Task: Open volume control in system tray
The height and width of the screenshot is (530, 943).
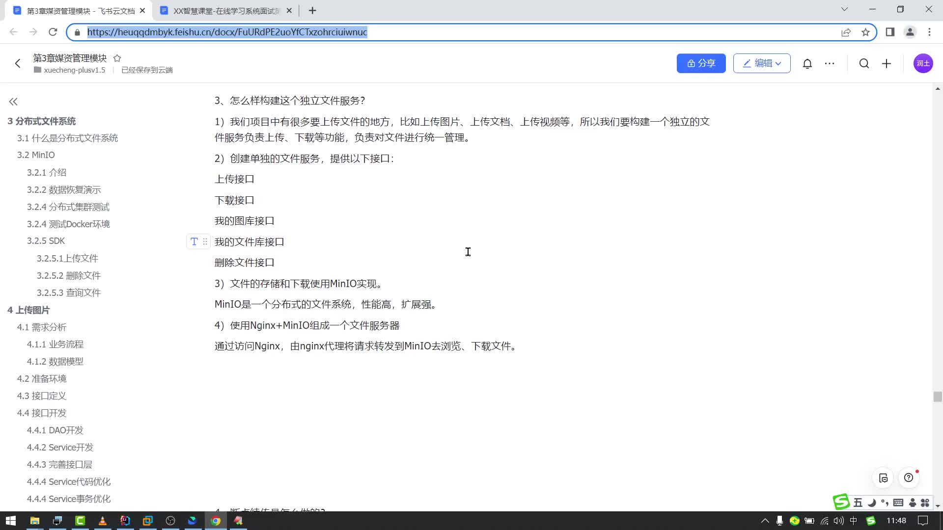Action: click(839, 521)
